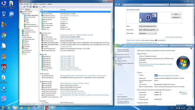Click the DirectX icon in AIDA64 tree
The width and height of the screenshot is (195, 110).
(x=23, y=43)
